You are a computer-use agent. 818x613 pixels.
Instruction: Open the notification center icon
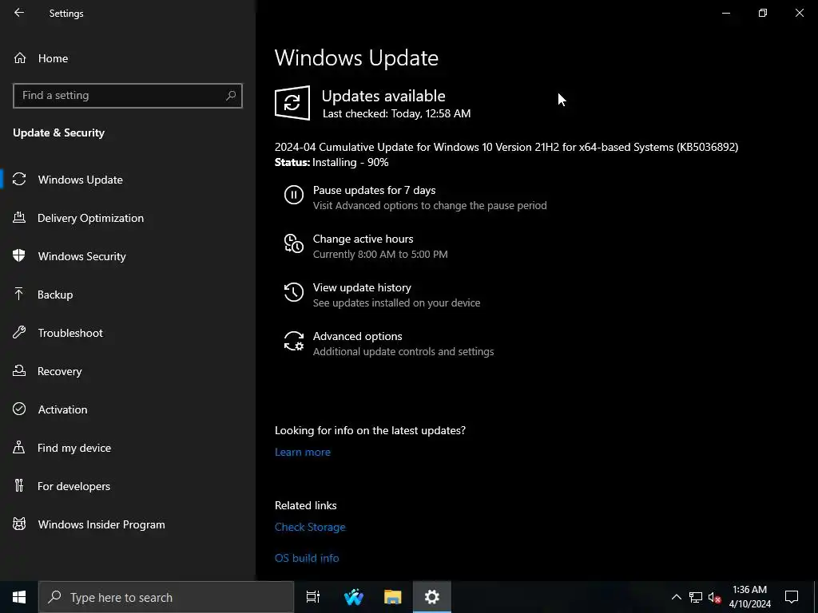pos(792,597)
